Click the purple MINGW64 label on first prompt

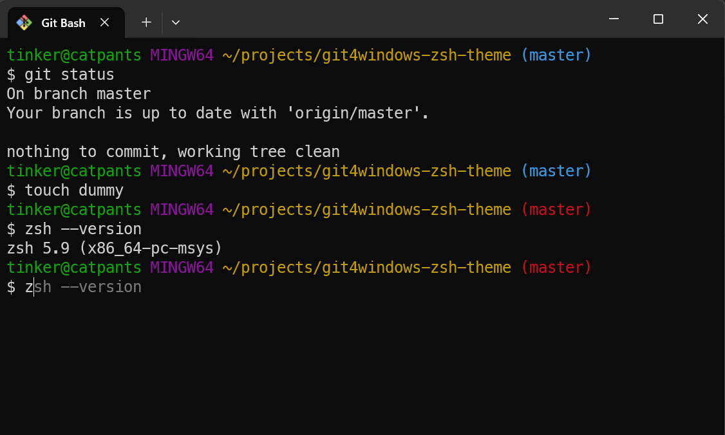[x=182, y=55]
